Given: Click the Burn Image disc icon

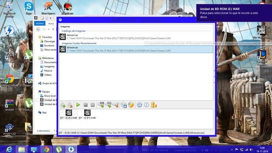Looking at the screenshot, I should (x=131, y=105).
